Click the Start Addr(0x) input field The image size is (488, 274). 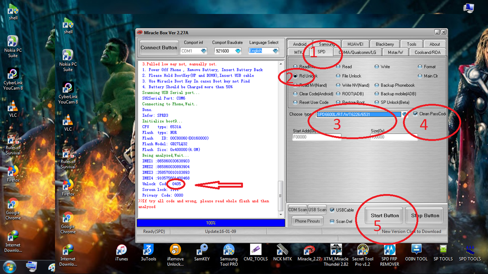316,137
